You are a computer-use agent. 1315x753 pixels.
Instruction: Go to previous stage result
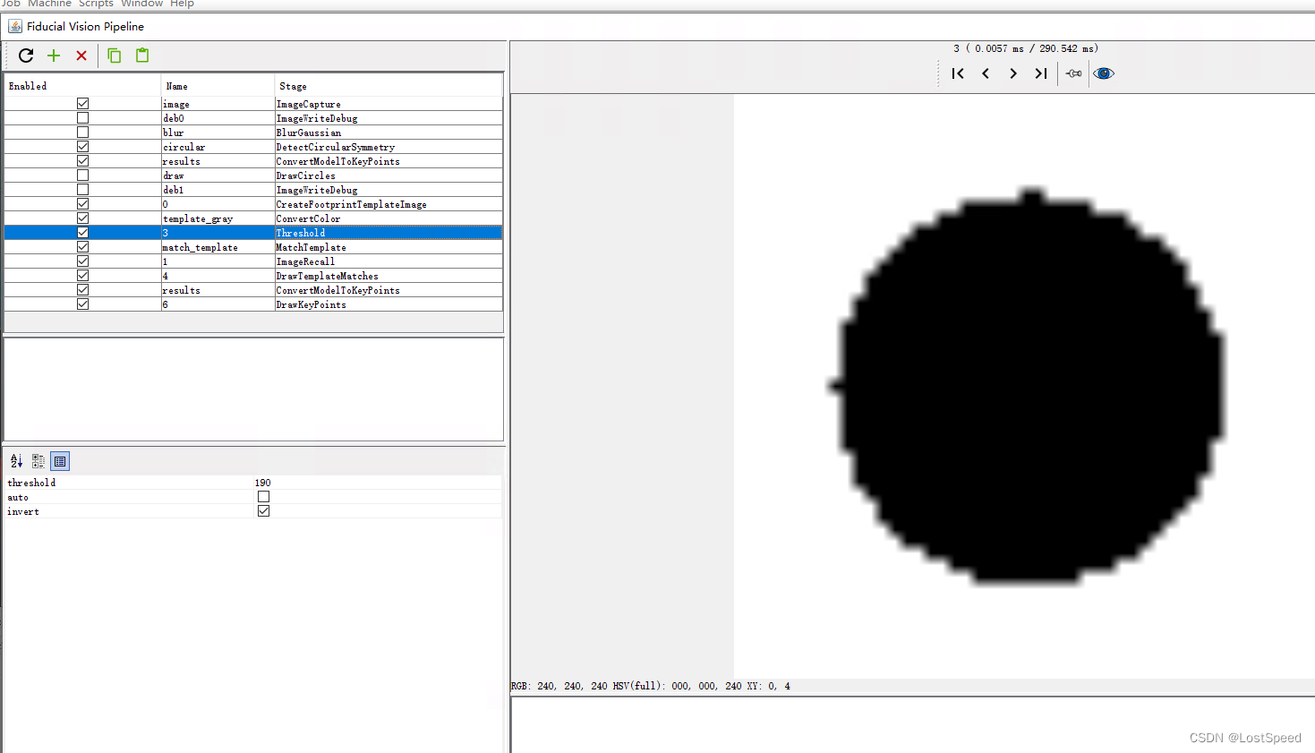tap(986, 73)
